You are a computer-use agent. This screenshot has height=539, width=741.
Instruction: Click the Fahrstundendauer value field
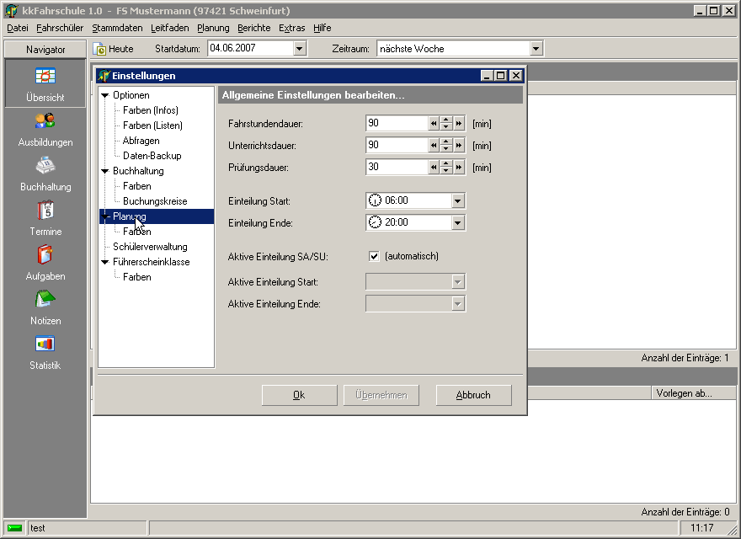[x=397, y=124]
